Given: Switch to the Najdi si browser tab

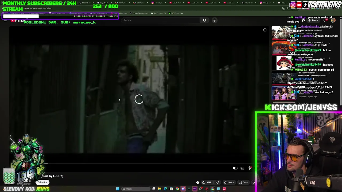Looking at the screenshot, I should tap(249, 3).
